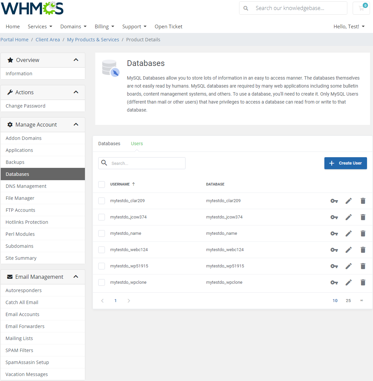Click the key icon for mytestdo_webc124

click(334, 250)
